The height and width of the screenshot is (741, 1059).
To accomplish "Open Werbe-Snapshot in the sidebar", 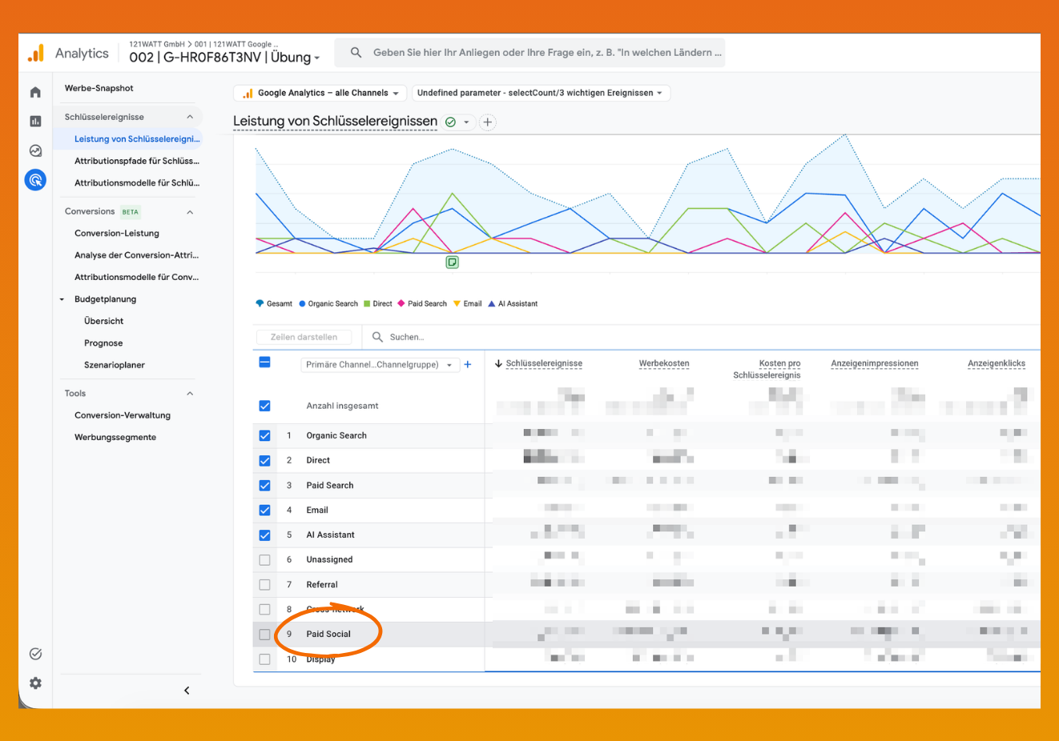I will click(99, 88).
